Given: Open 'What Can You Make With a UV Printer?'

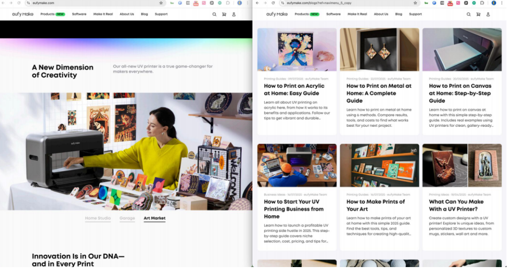Looking at the screenshot, I should pos(456,205).
